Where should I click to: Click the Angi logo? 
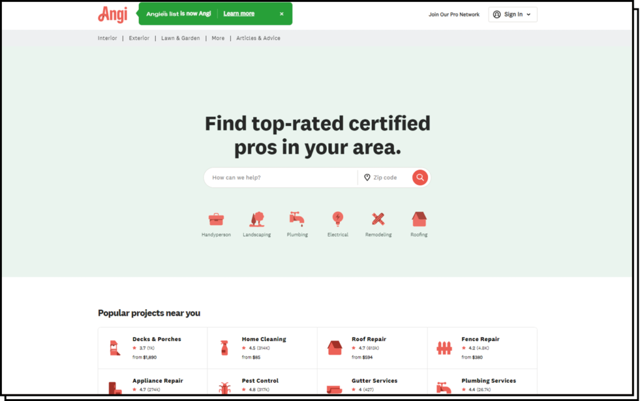112,14
